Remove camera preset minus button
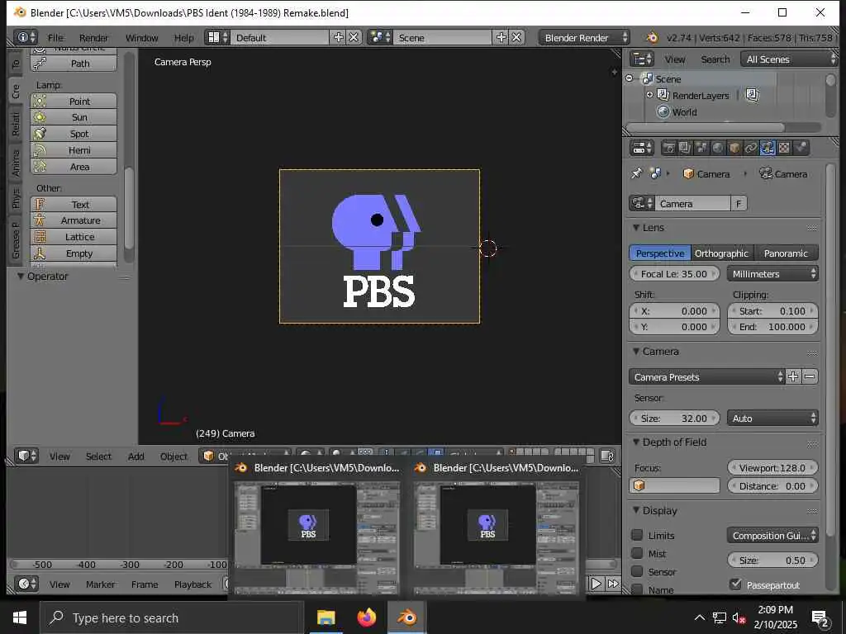Viewport: 846px width, 634px height. (x=810, y=376)
